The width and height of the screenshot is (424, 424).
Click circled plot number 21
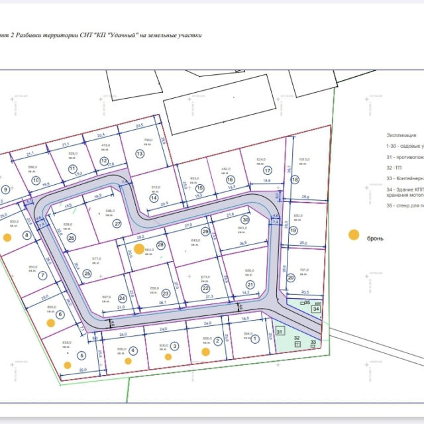point(250,285)
